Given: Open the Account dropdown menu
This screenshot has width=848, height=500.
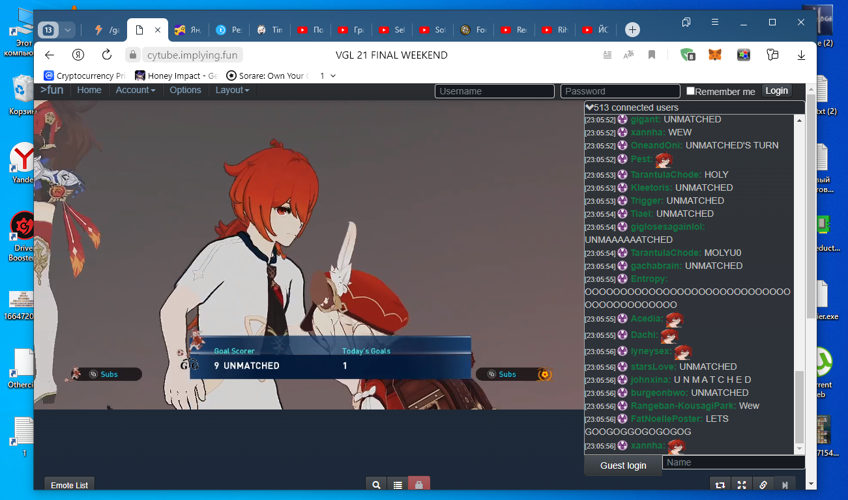Looking at the screenshot, I should tap(136, 90).
